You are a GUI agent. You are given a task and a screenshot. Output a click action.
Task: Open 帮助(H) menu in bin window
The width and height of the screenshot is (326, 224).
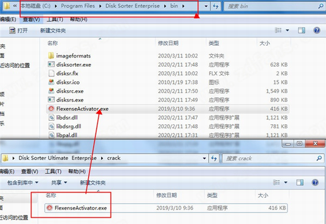(78, 19)
